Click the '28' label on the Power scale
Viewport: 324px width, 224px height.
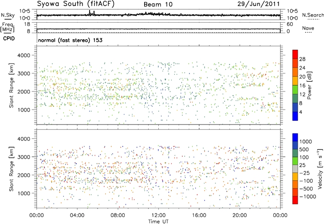(x=302, y=59)
